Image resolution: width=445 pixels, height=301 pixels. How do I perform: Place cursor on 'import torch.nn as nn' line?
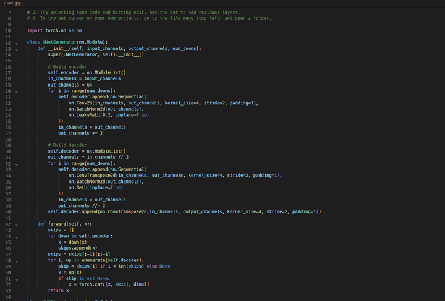tap(53, 30)
